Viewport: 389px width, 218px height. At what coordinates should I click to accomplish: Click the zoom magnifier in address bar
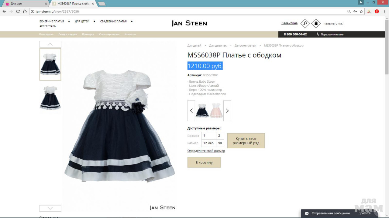pyautogui.click(x=349, y=12)
